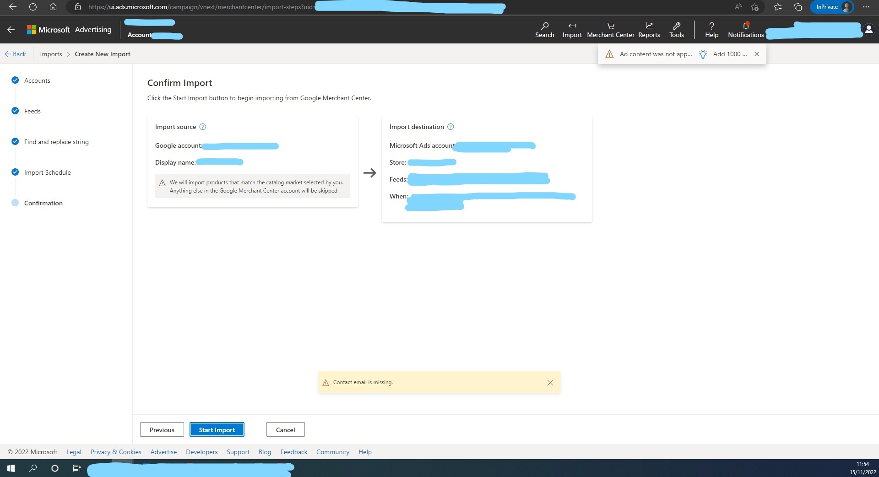Viewport: 879px width, 477px height.
Task: Go to the Feeds step
Action: point(32,111)
